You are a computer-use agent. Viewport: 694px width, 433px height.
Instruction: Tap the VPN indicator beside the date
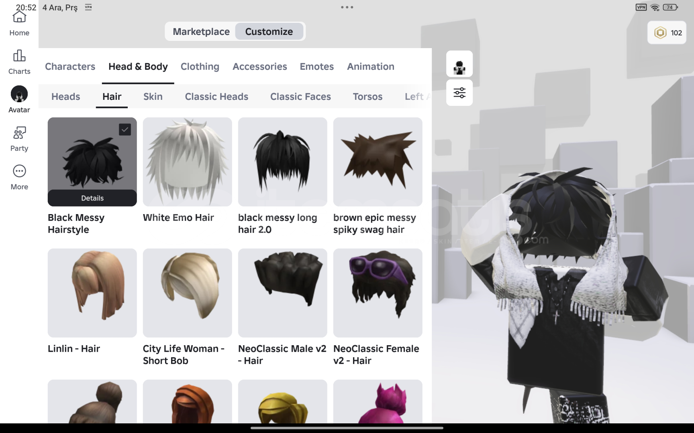(x=88, y=7)
